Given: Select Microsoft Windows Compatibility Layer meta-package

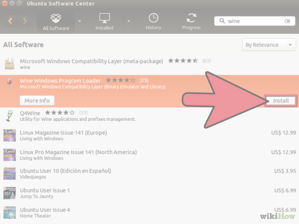Looking at the screenshot, I should [149, 64].
